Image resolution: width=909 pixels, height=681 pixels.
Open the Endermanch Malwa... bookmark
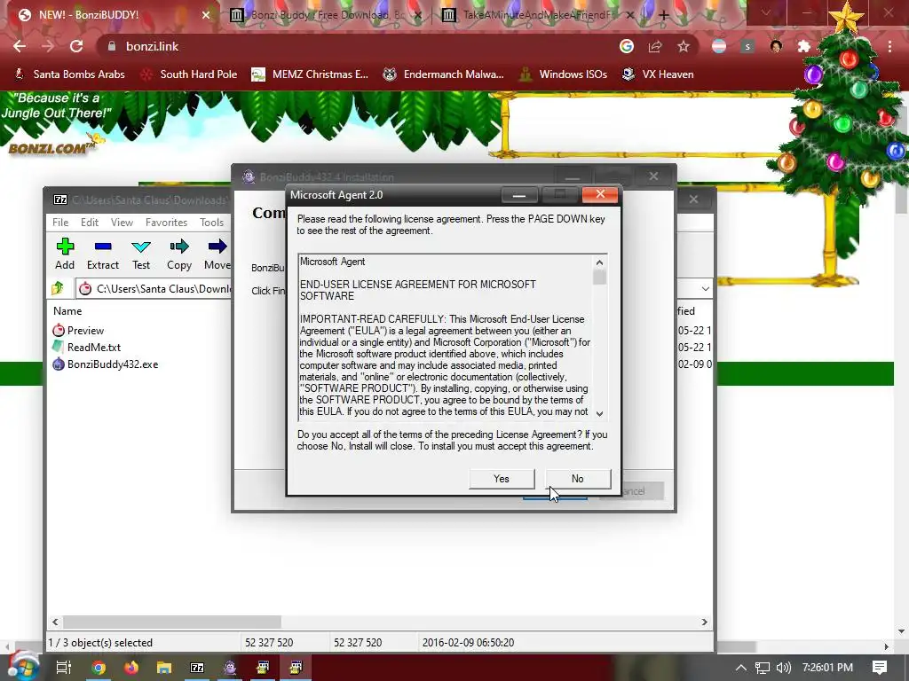(x=444, y=74)
